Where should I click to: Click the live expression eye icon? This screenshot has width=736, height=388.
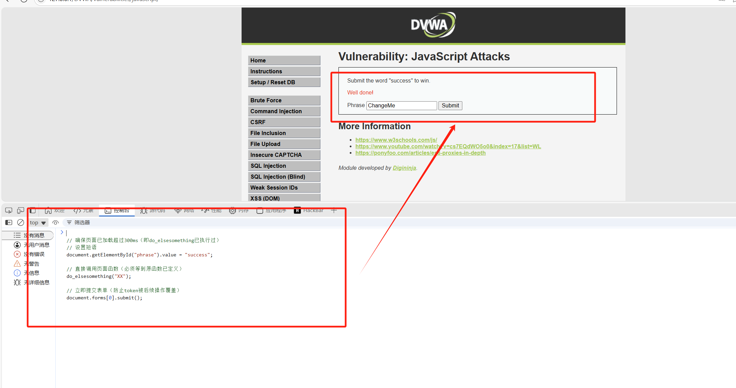click(55, 223)
